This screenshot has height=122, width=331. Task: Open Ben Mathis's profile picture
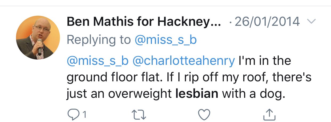[38, 37]
